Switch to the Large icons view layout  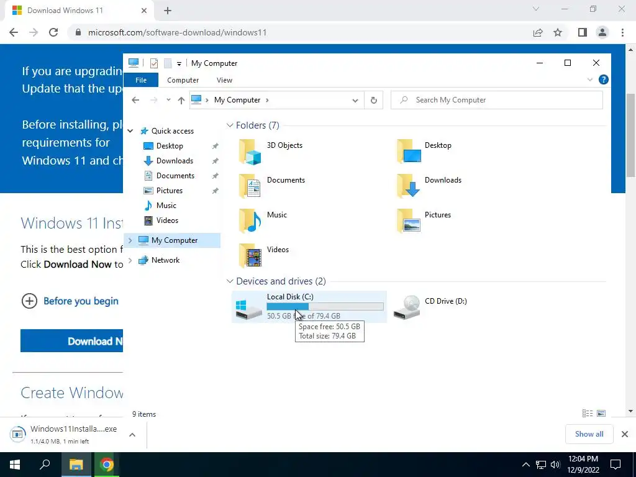click(x=601, y=413)
